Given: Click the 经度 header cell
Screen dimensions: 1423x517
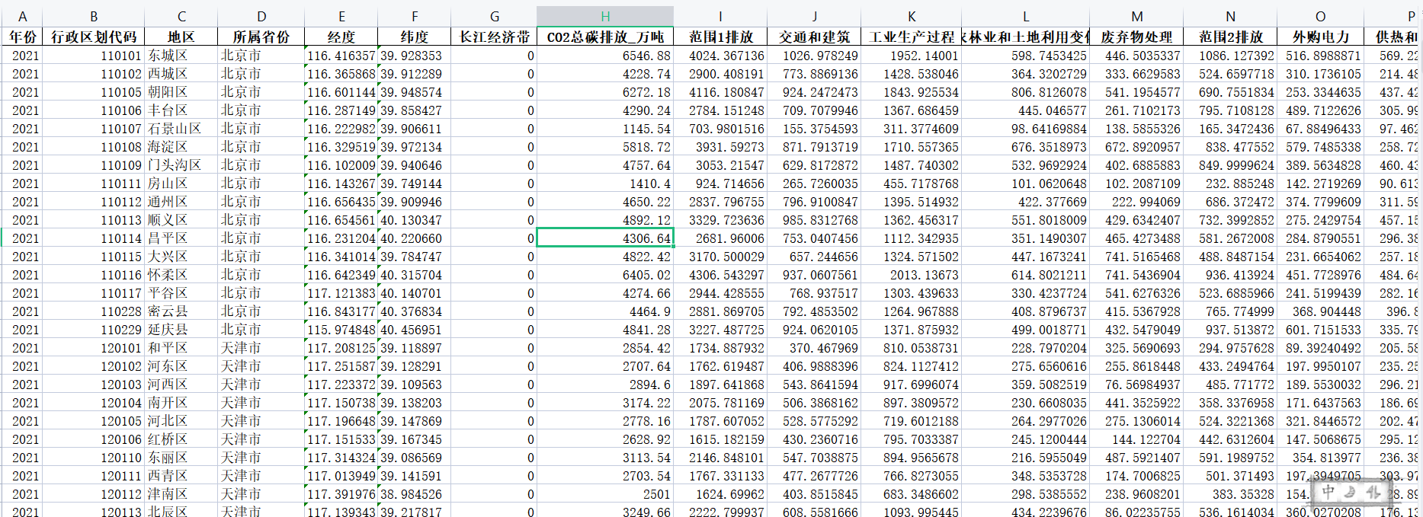Looking at the screenshot, I should click(341, 37).
